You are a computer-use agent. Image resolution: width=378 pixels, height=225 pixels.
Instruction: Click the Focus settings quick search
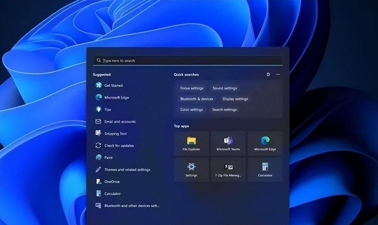[x=192, y=88]
